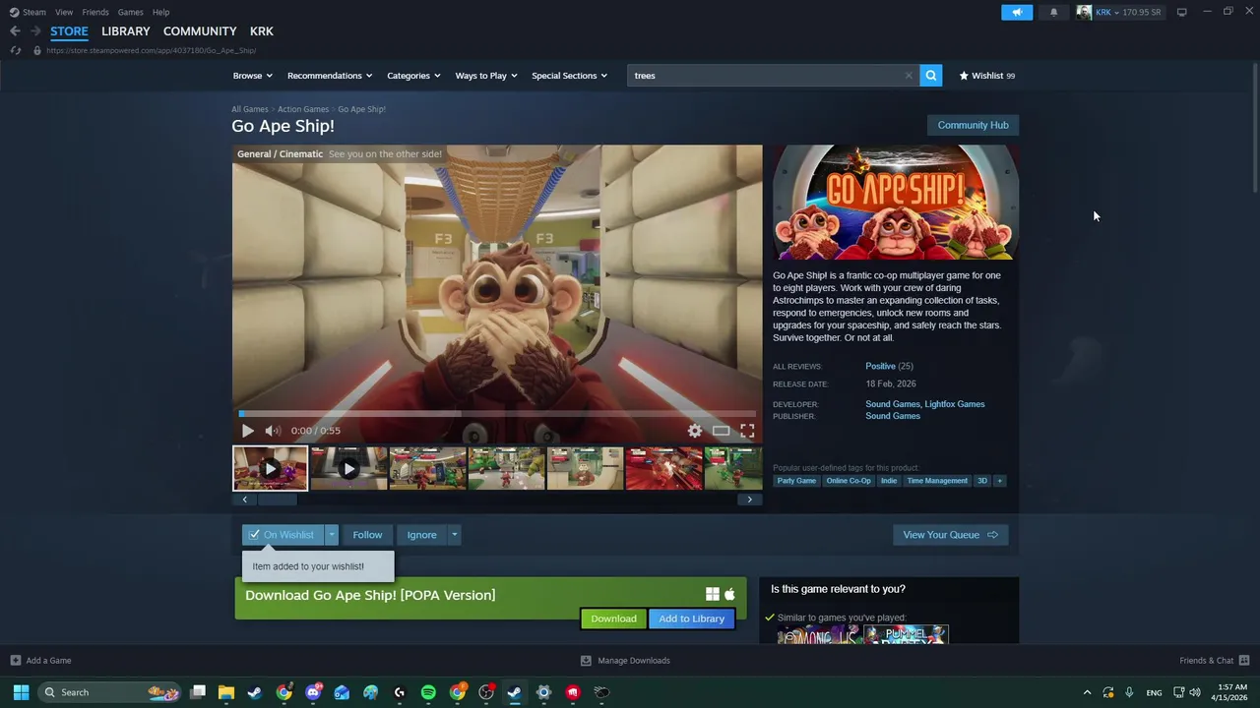Viewport: 1260px width, 708px height.
Task: Open Discord from the taskbar
Action: [313, 692]
